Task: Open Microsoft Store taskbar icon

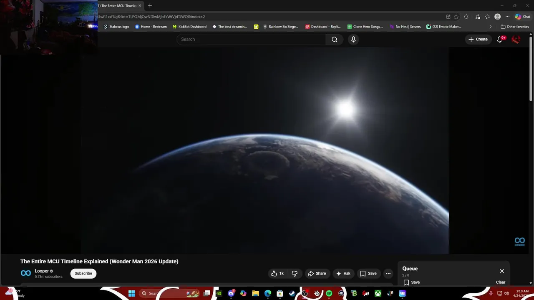Action: pyautogui.click(x=280, y=293)
